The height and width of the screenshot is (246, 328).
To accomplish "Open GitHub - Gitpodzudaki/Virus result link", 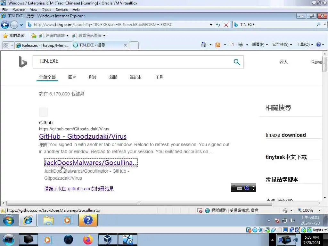I will (x=83, y=136).
